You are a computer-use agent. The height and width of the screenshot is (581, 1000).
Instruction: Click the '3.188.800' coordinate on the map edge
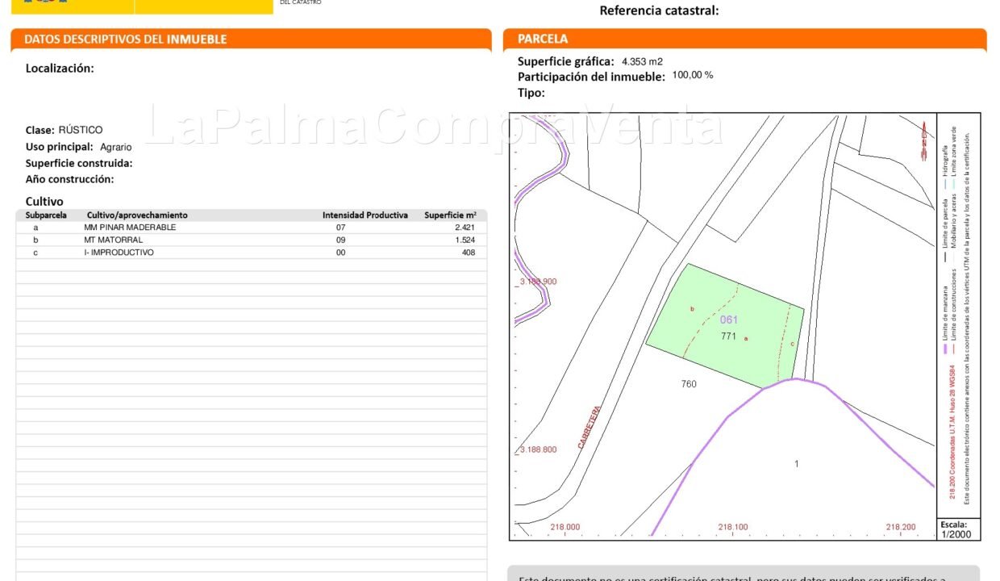537,449
